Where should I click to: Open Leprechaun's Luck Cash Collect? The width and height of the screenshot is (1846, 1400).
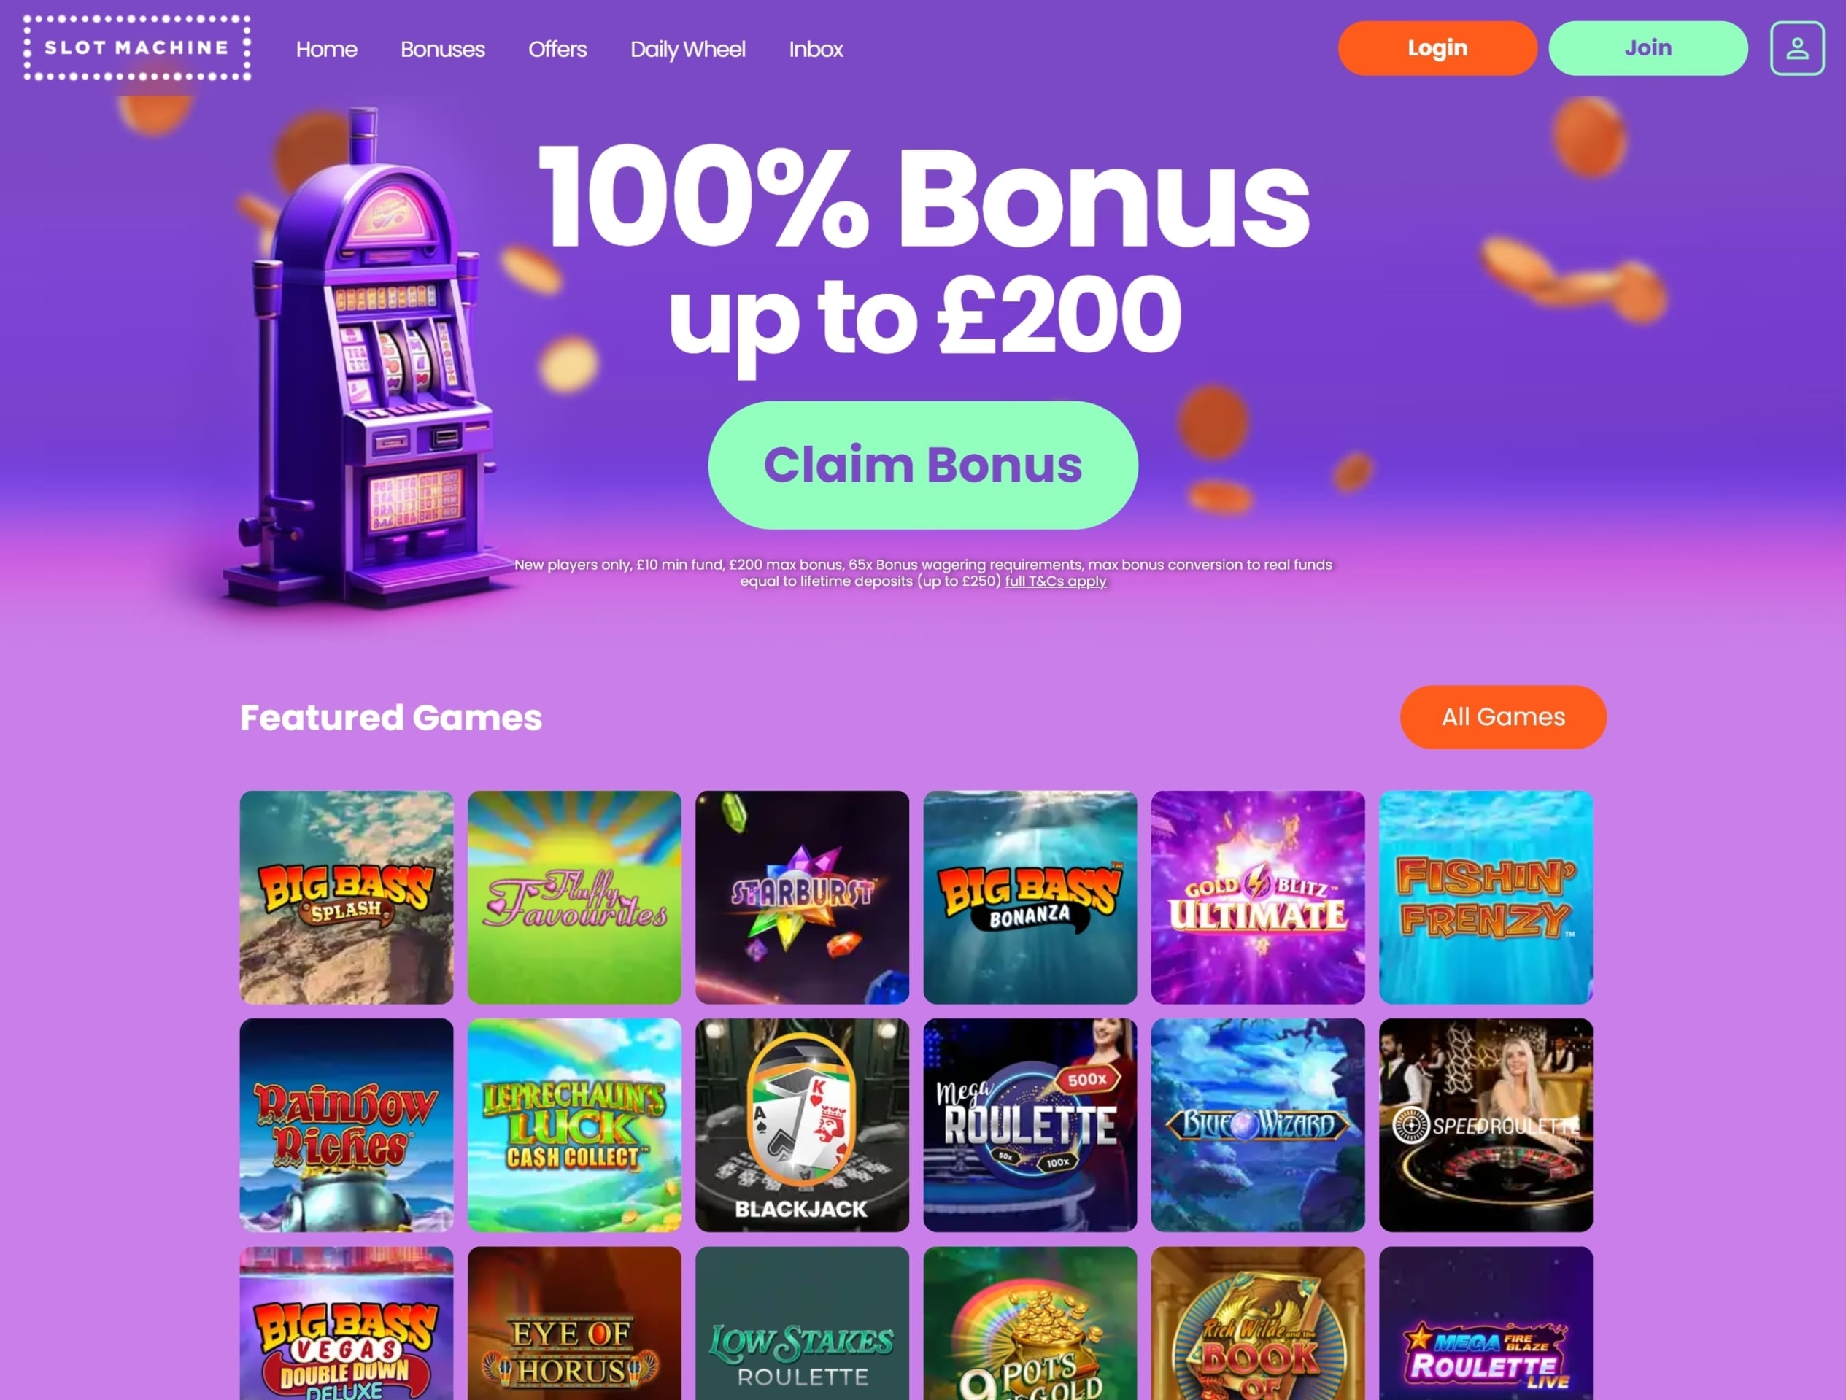click(574, 1125)
